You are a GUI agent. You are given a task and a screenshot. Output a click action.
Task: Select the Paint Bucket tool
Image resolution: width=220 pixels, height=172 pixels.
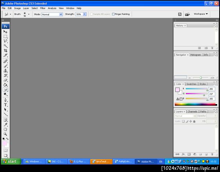tap(5, 85)
